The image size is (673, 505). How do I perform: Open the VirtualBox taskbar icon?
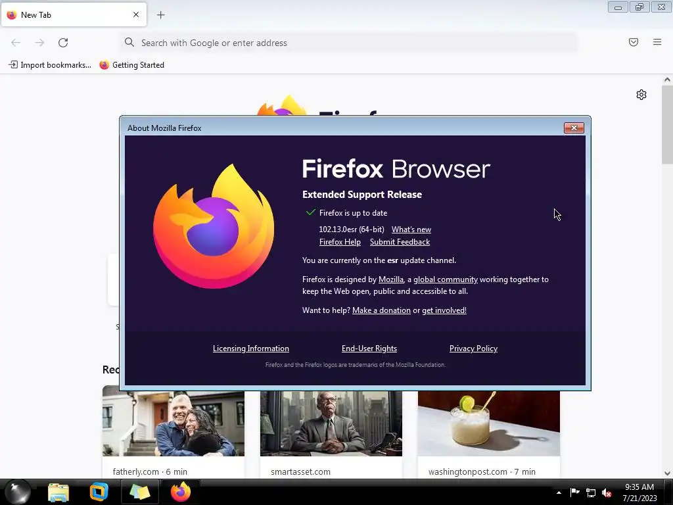(99, 492)
